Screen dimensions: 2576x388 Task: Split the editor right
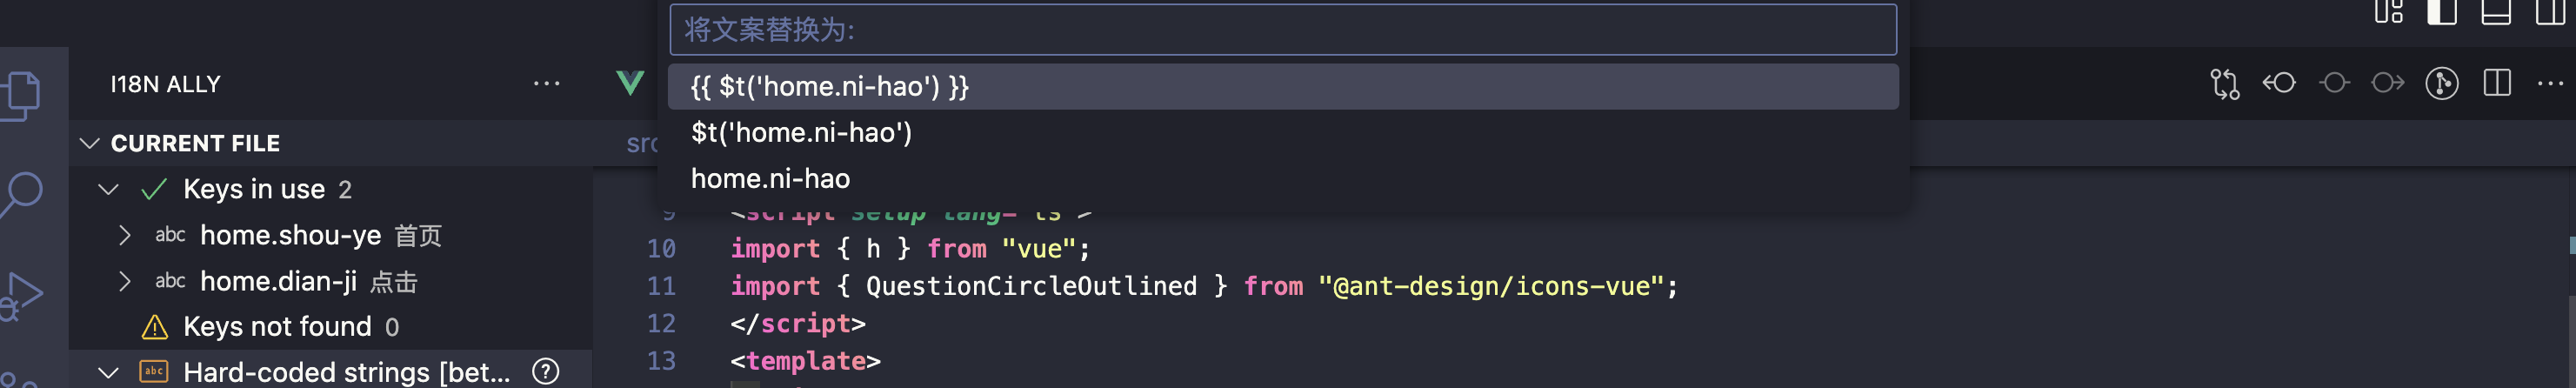pyautogui.click(x=2497, y=83)
